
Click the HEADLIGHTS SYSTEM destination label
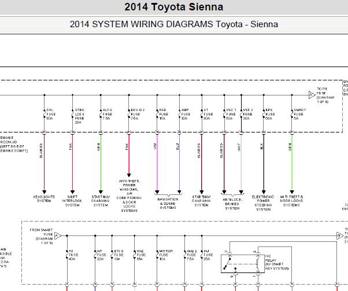pos(44,199)
